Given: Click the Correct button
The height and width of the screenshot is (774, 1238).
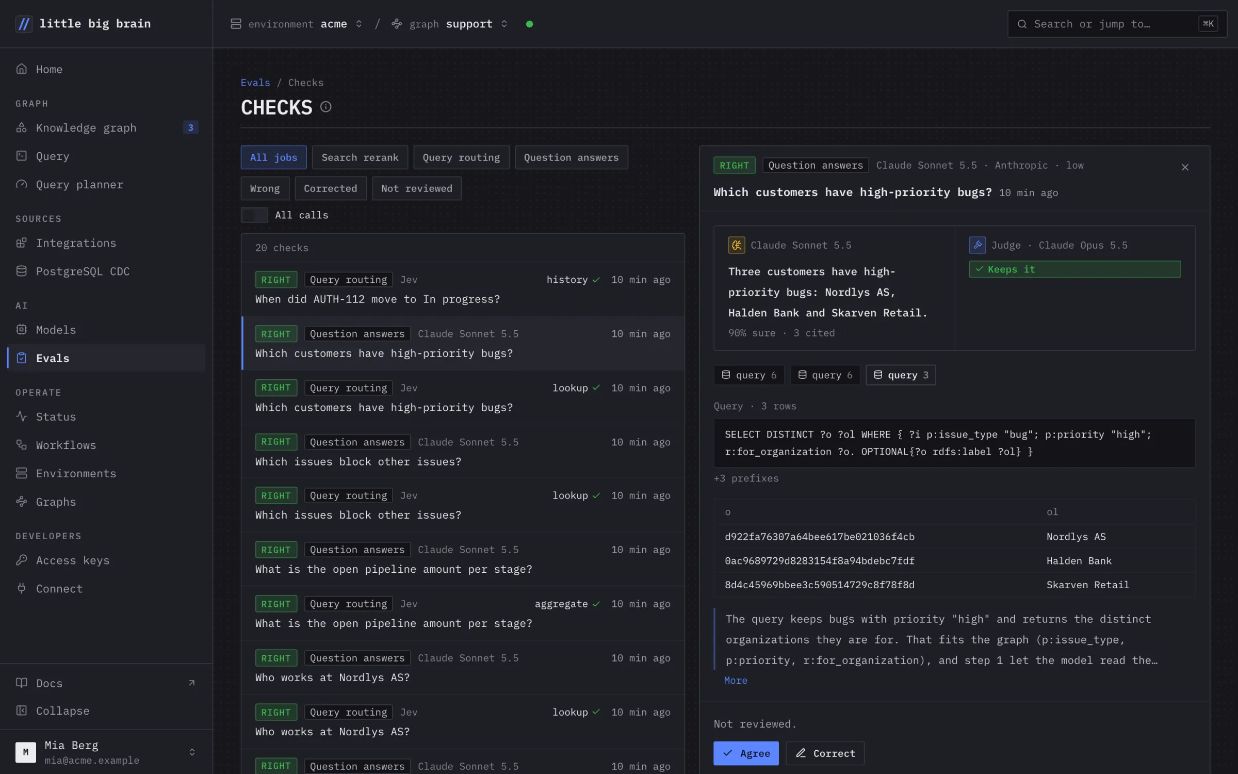Looking at the screenshot, I should click(825, 753).
